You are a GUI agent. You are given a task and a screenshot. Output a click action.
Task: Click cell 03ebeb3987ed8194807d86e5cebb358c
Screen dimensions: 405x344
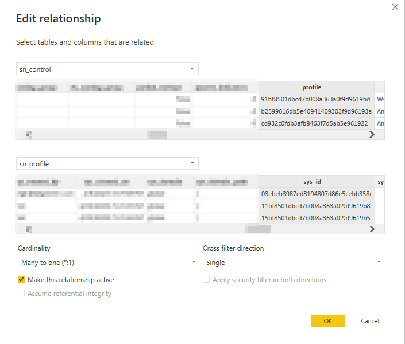coord(317,194)
